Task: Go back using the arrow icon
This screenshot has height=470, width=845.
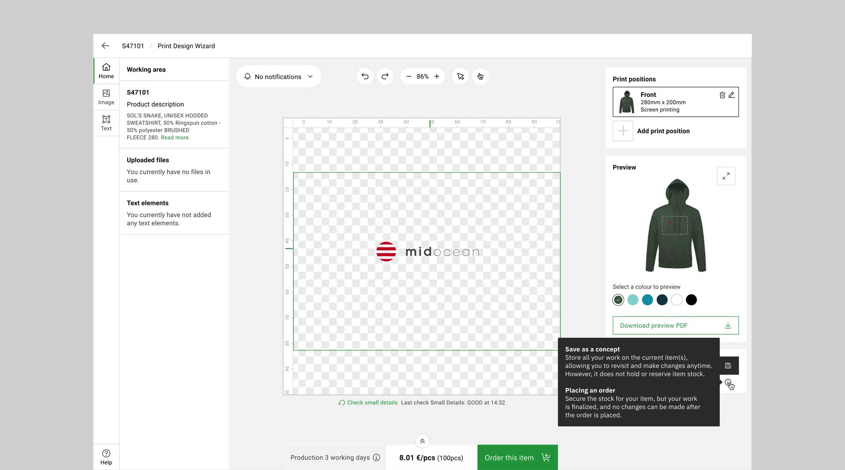Action: 106,46
